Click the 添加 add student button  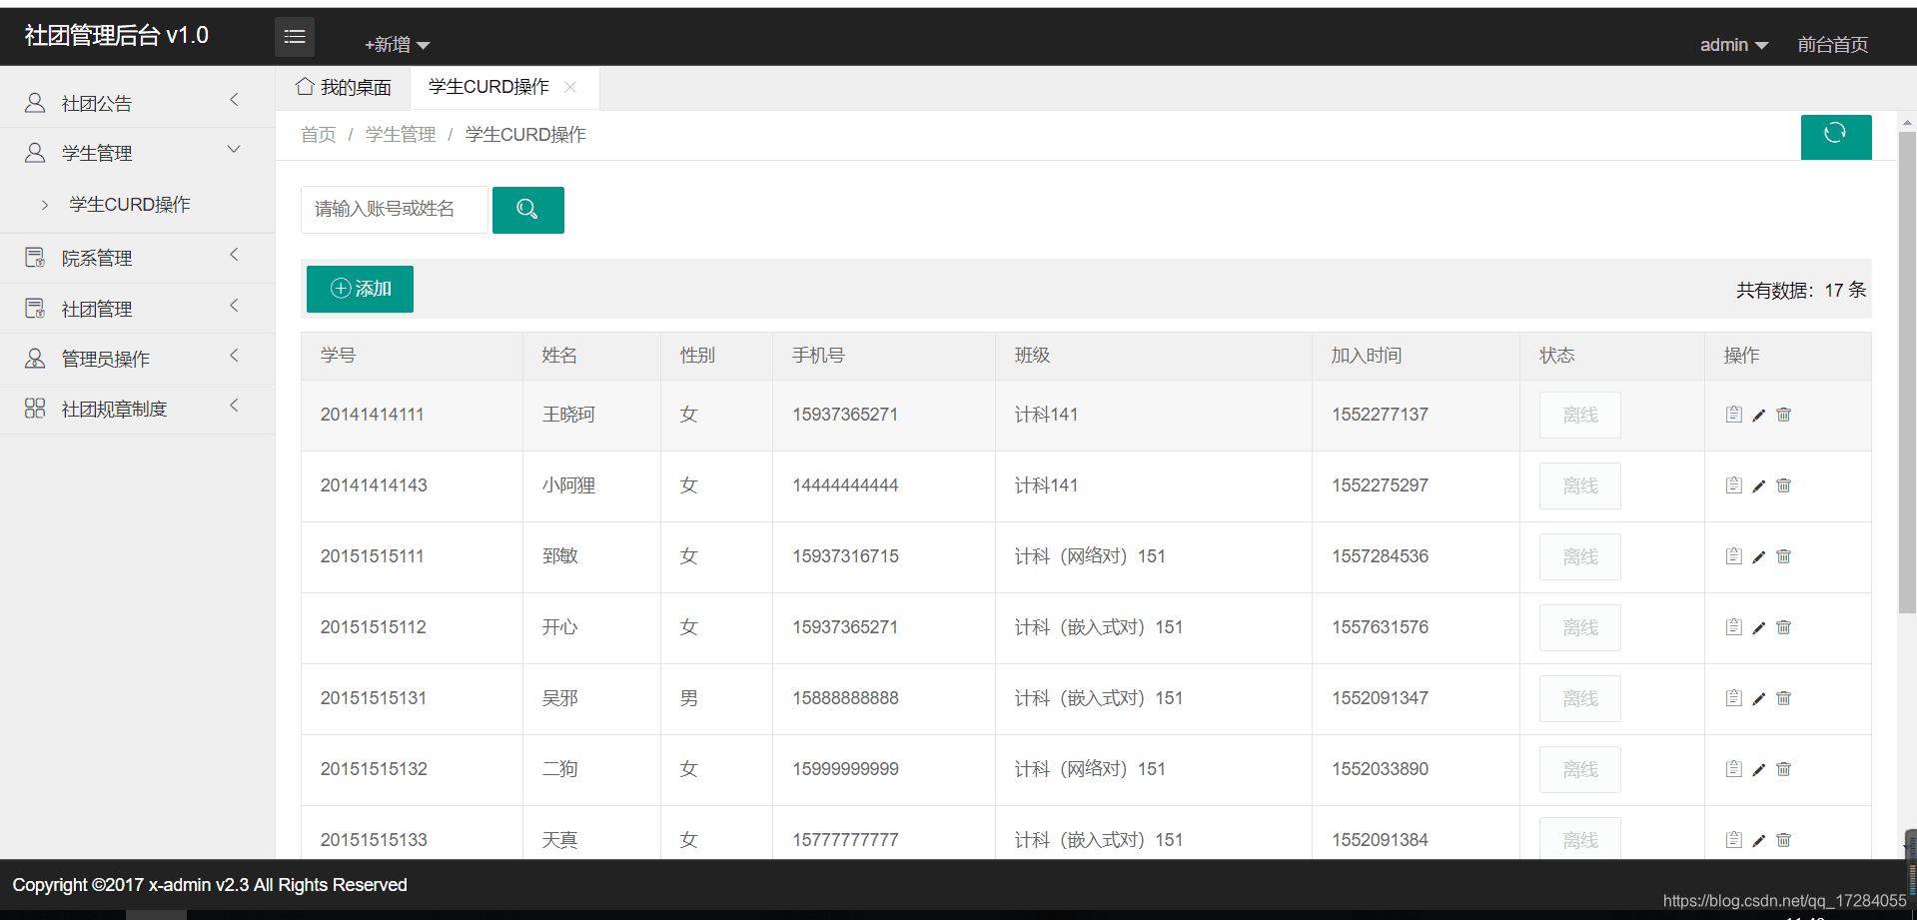[360, 289]
